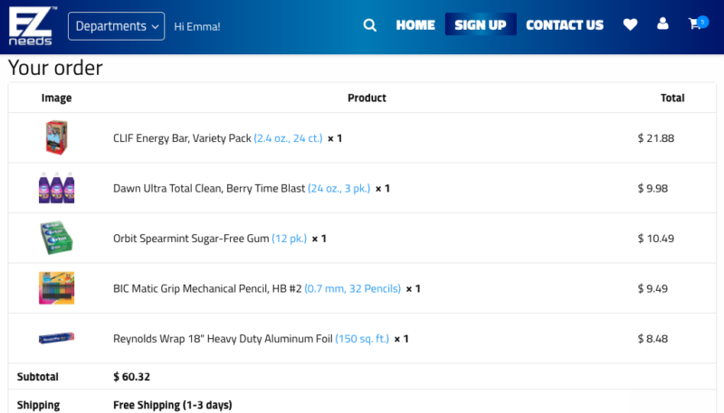
Task: Click the Shipping label
Action: coord(38,405)
